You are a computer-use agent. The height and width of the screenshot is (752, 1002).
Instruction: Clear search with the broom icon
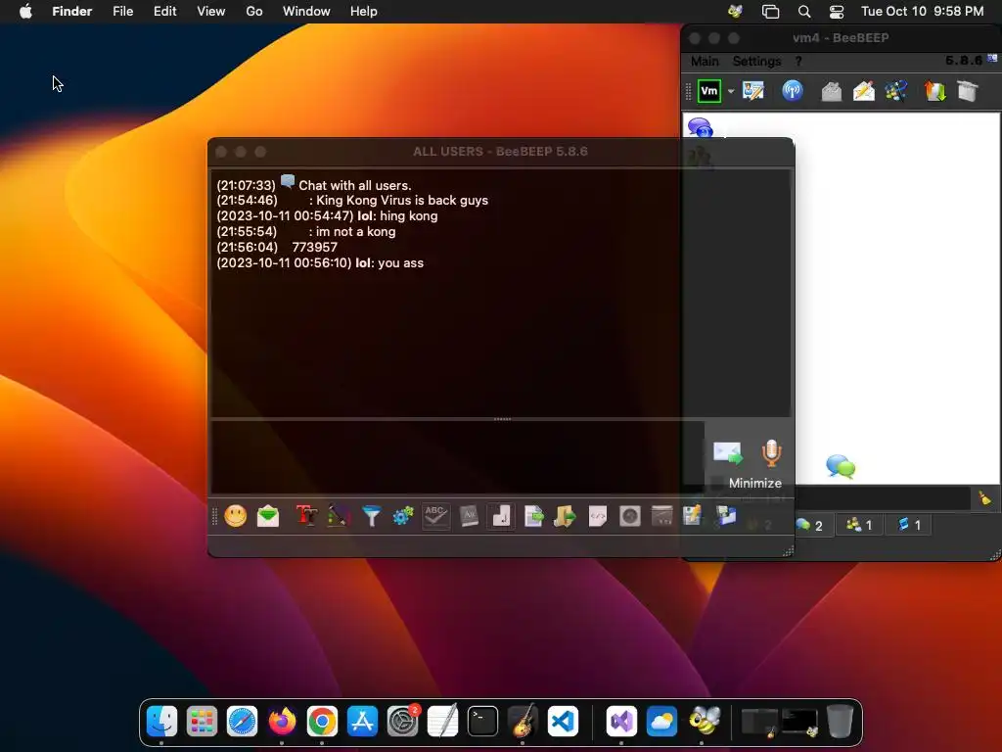(984, 498)
